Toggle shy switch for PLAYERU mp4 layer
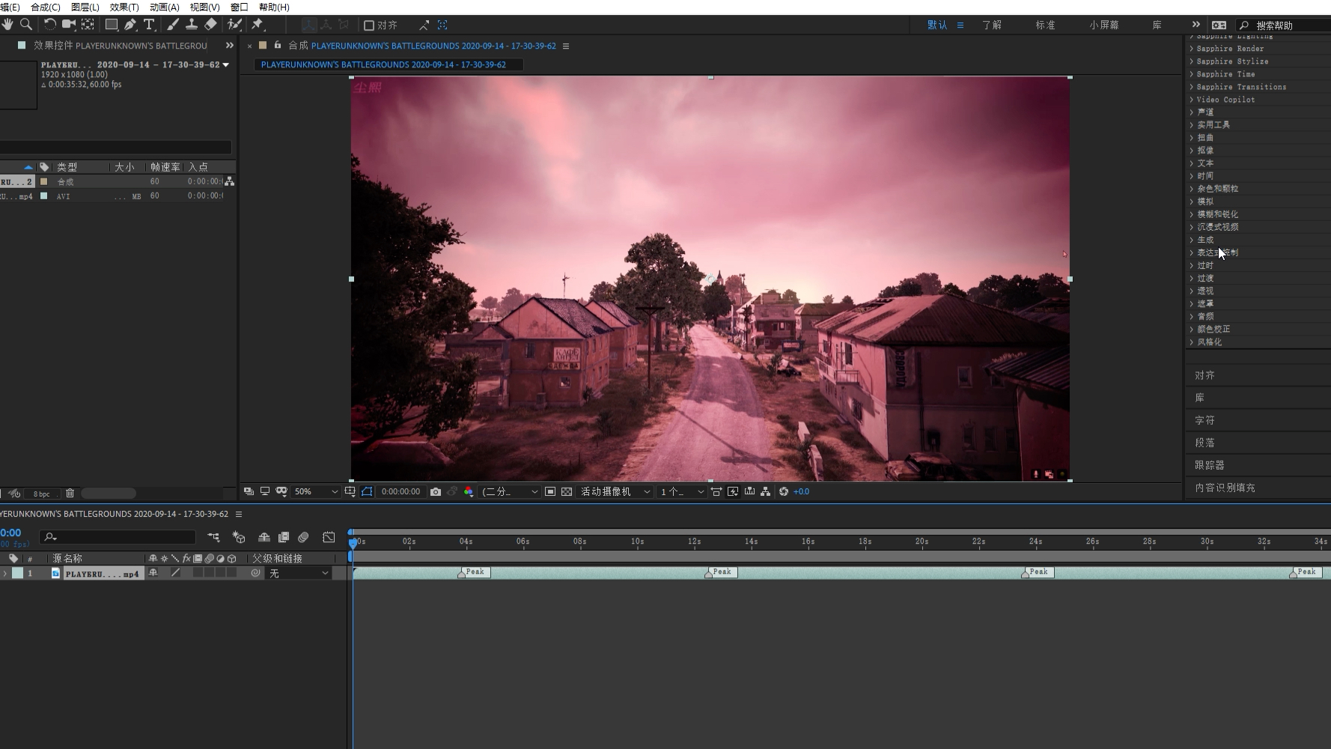This screenshot has width=1331, height=749. tap(153, 573)
